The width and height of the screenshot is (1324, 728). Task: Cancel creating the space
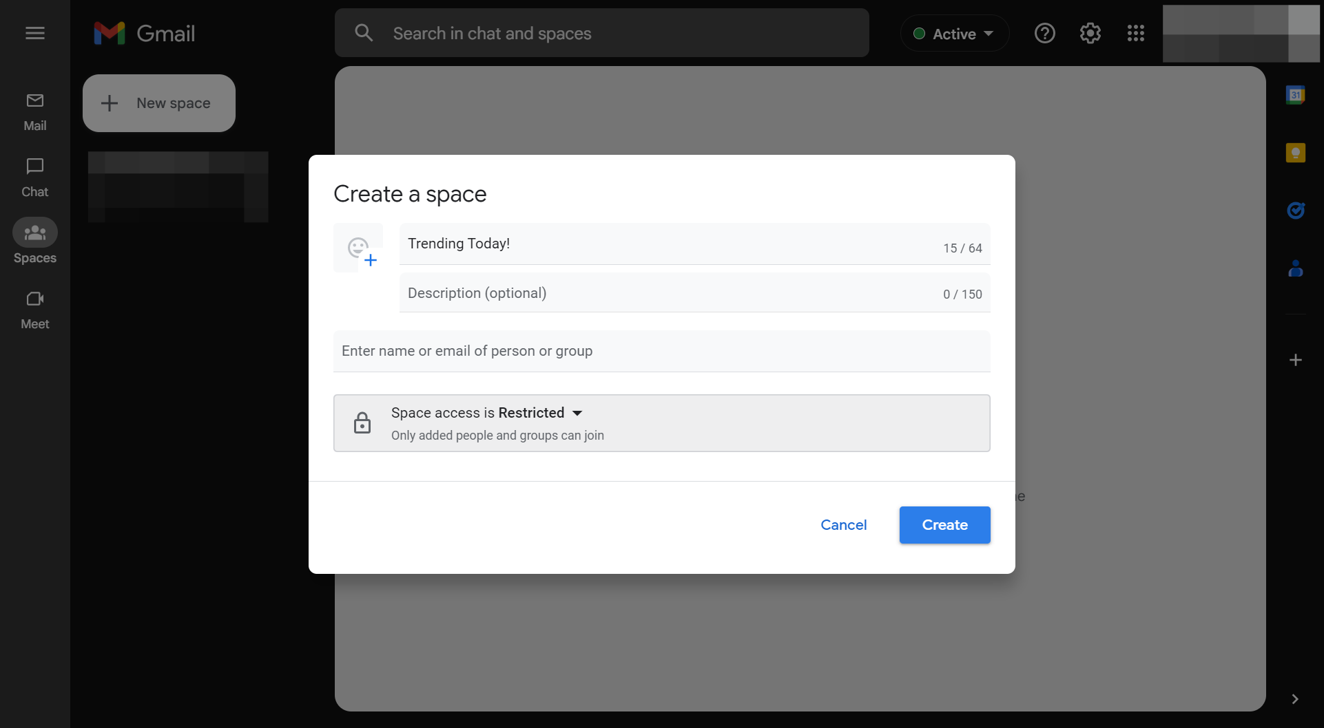tap(844, 525)
